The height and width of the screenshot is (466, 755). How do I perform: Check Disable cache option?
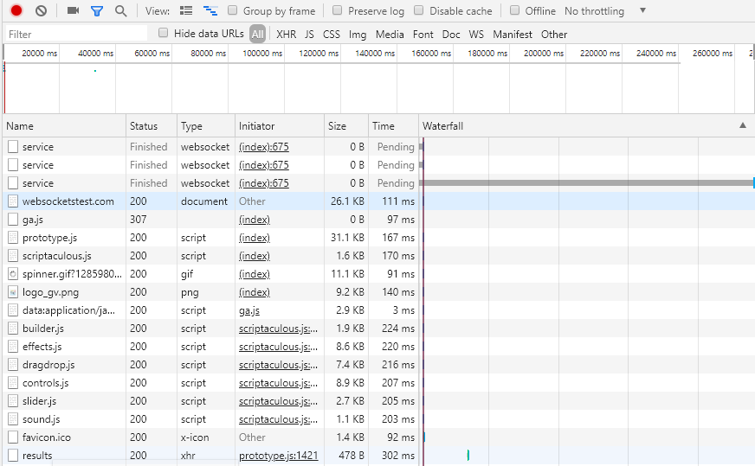coord(418,10)
